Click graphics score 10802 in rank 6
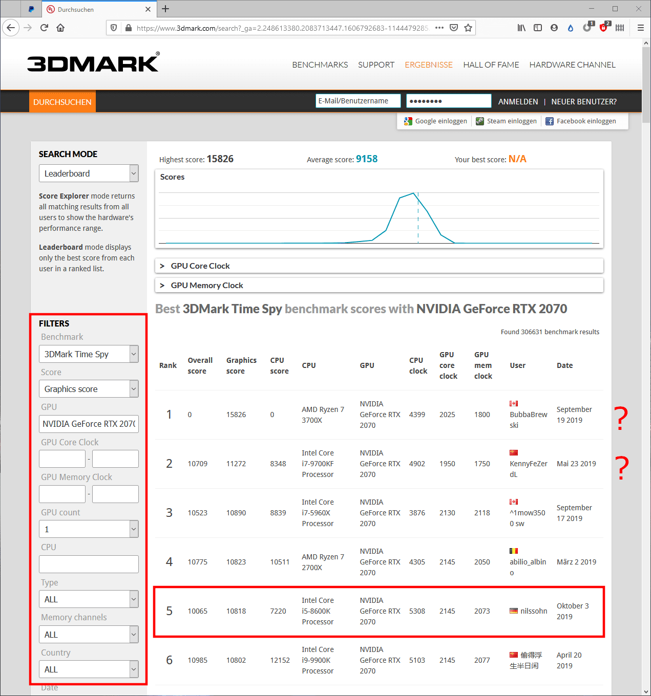The height and width of the screenshot is (696, 651). (x=236, y=660)
